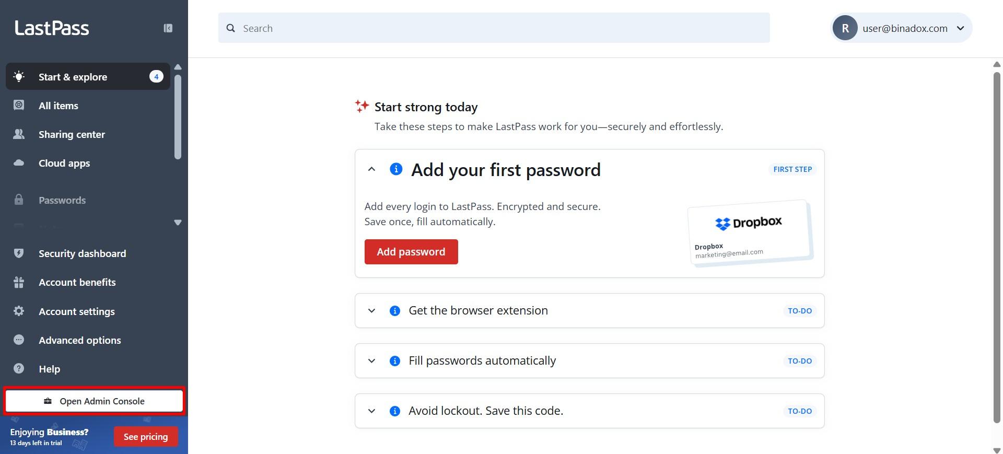This screenshot has height=454, width=1003.
Task: Select the Cloud apps icon
Action: tap(18, 162)
